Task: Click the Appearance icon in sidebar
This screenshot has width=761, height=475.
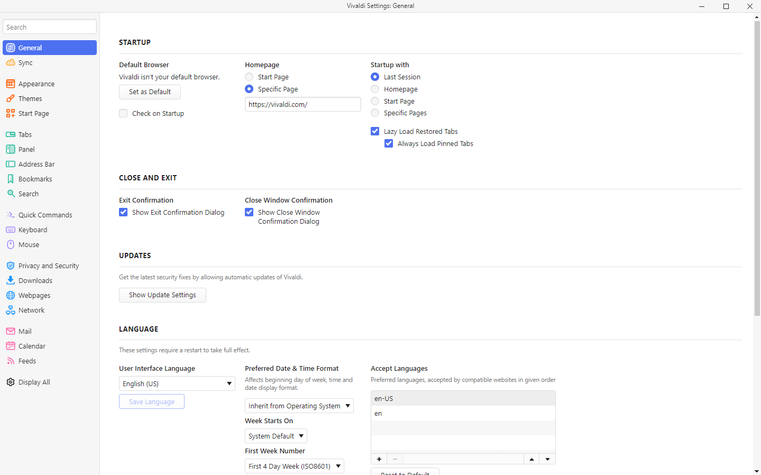Action: pos(11,84)
